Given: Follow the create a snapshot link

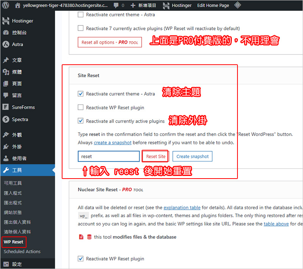Looking at the screenshot, I should (112, 143).
